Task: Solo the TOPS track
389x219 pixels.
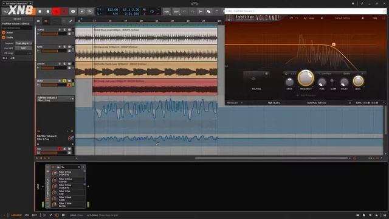Action: (x=64, y=30)
